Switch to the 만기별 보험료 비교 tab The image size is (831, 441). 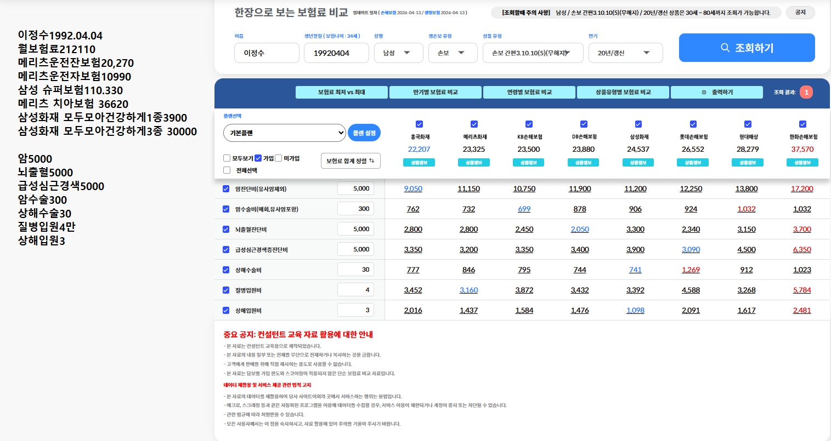pyautogui.click(x=434, y=92)
